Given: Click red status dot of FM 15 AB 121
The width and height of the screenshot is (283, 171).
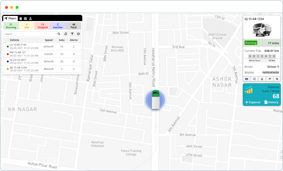Looking at the screenshot, I should [8, 54].
